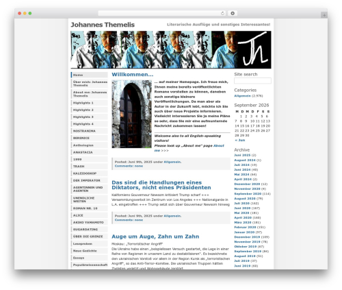
Task: Open UNENDLICHE WEITEN page
Action: tap(90, 200)
